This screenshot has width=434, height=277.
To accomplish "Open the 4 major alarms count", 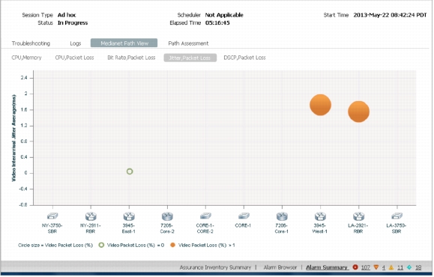I will [x=384, y=267].
